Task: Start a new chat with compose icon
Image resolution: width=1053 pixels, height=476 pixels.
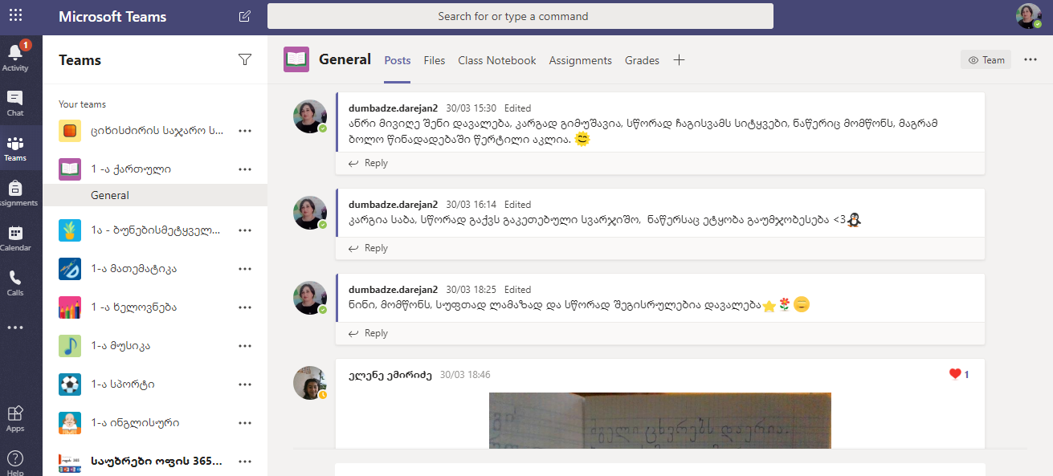Action: coord(244,16)
